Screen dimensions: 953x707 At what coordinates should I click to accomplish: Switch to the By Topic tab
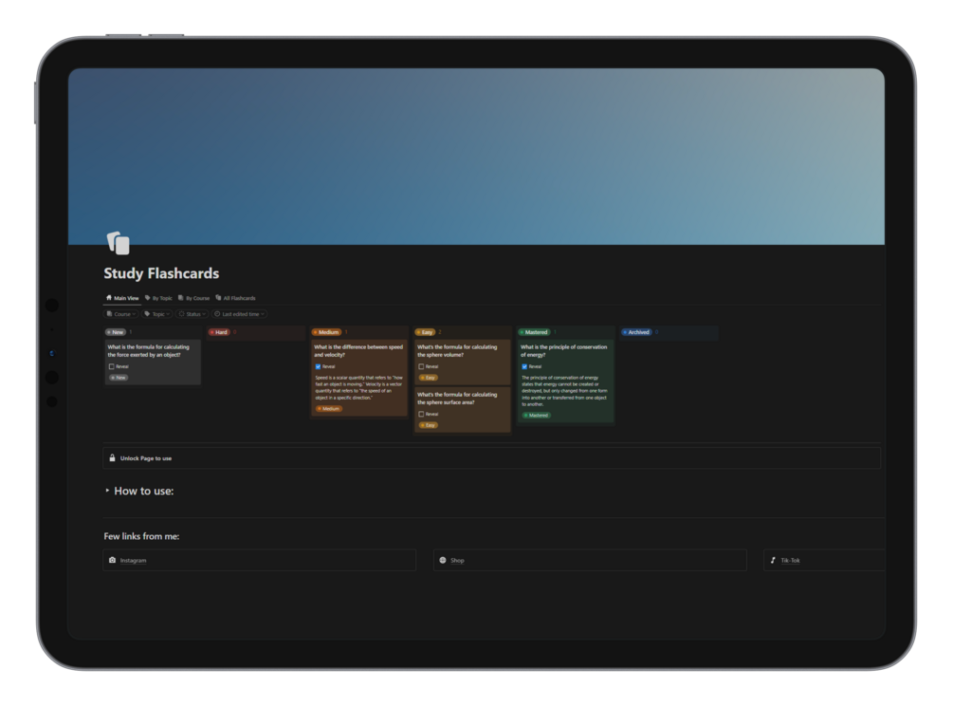tap(158, 298)
